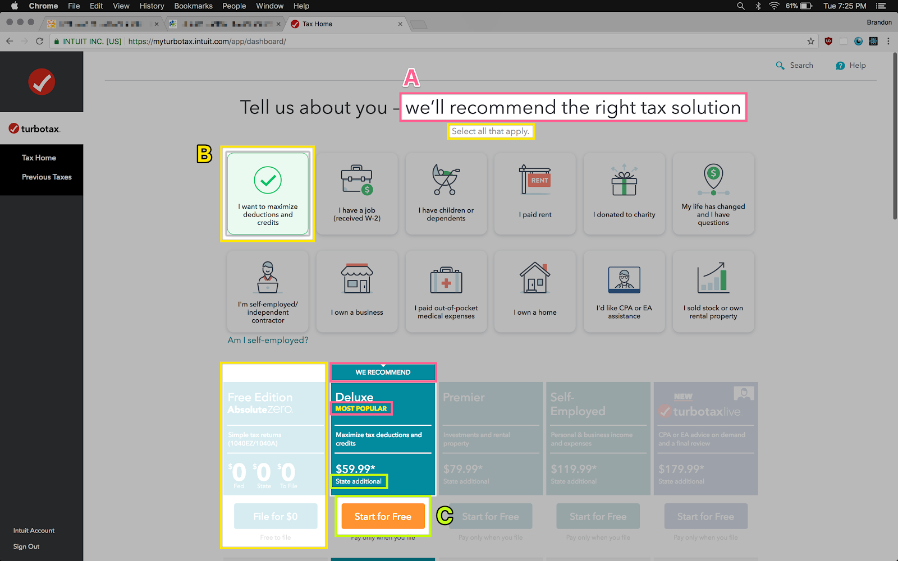This screenshot has width=898, height=561.
Task: Reload the TurboTax page
Action: pyautogui.click(x=39, y=41)
